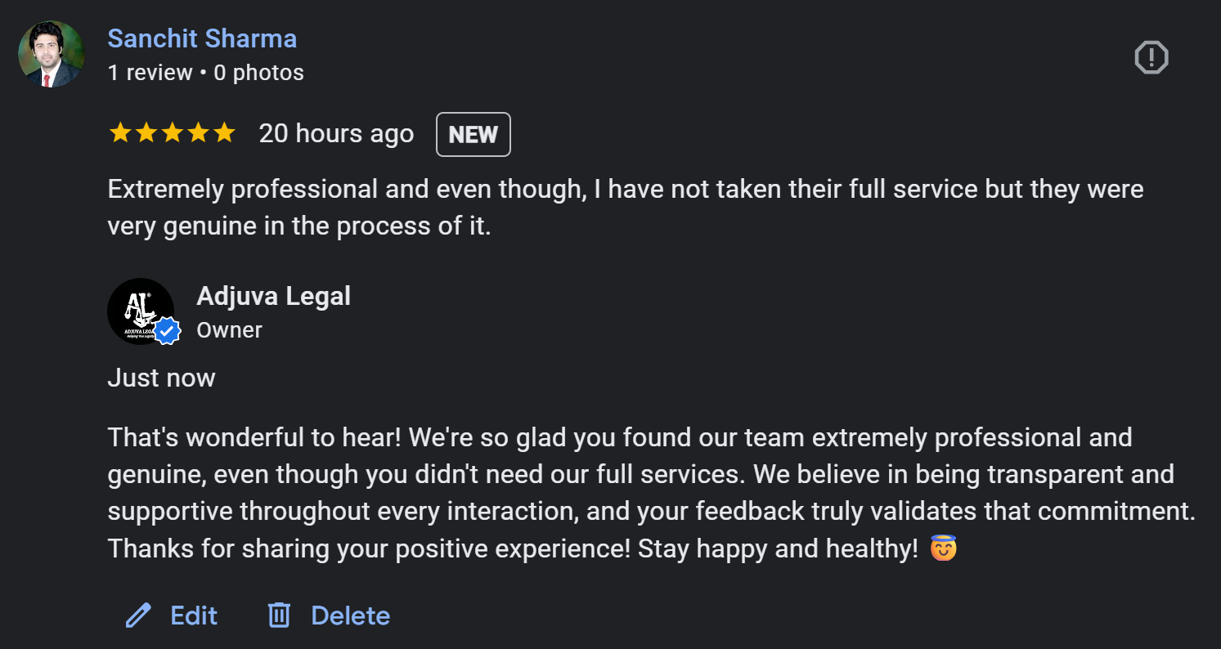Click the "Just now" reply timestamp
Viewport: 1221px width, 649px height.
coord(161,378)
